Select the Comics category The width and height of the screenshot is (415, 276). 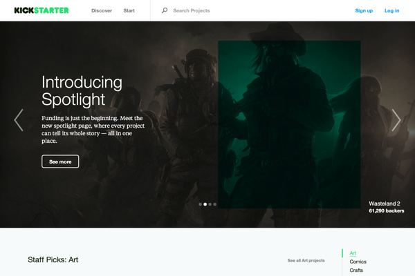(358, 262)
